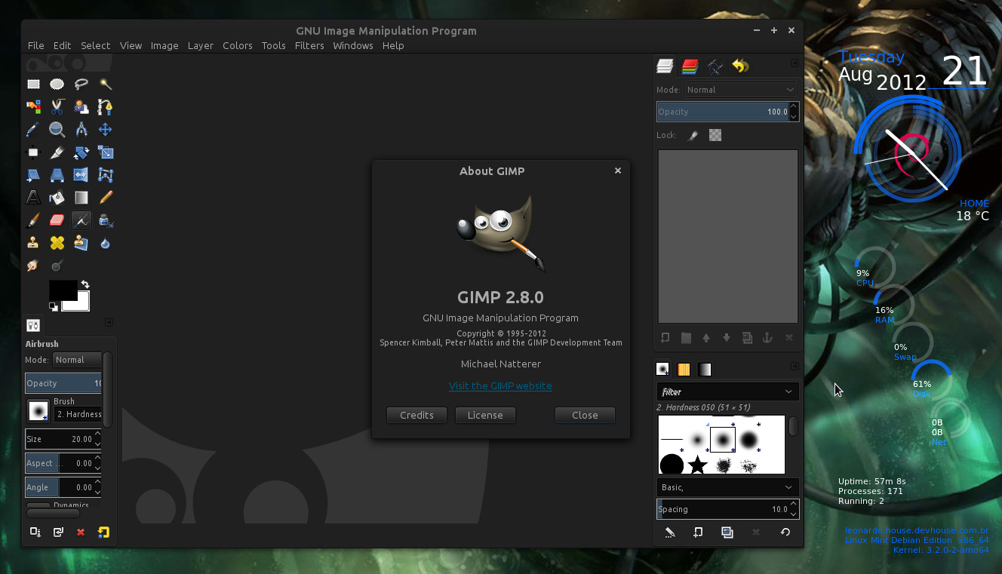The image size is (1002, 574).
Task: Click the foreground color black swatch
Action: point(63,290)
